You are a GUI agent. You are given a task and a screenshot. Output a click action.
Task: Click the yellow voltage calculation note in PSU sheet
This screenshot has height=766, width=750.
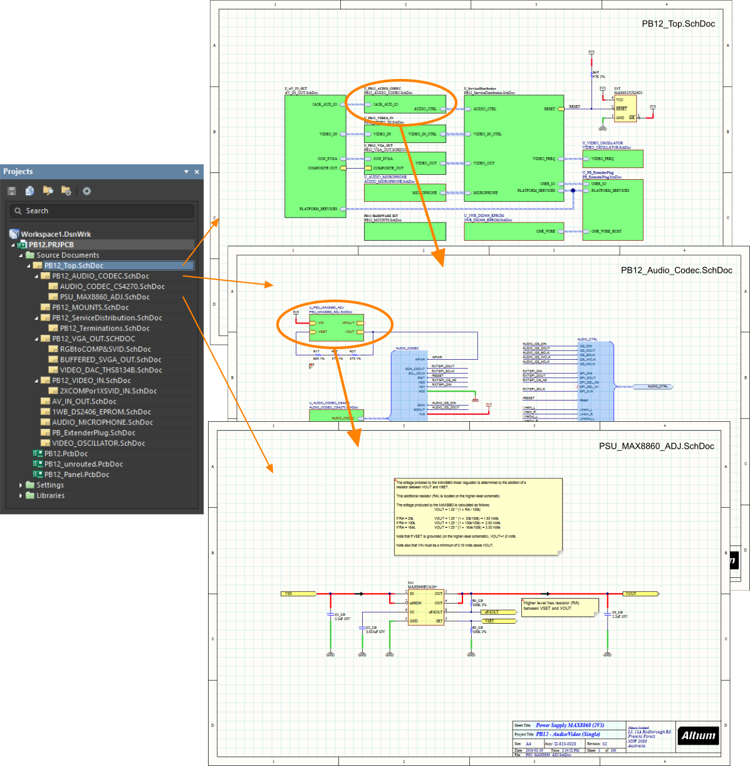[478, 517]
